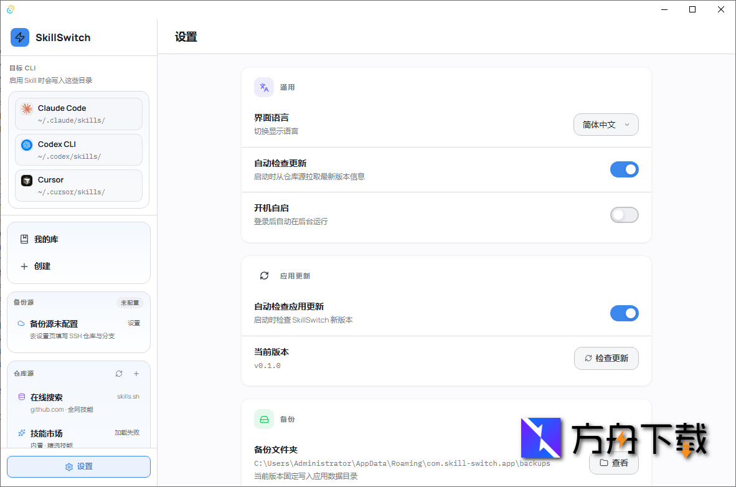The height and width of the screenshot is (487, 736).
Task: Click the SkillSwitch lightning logo
Action: [20, 37]
